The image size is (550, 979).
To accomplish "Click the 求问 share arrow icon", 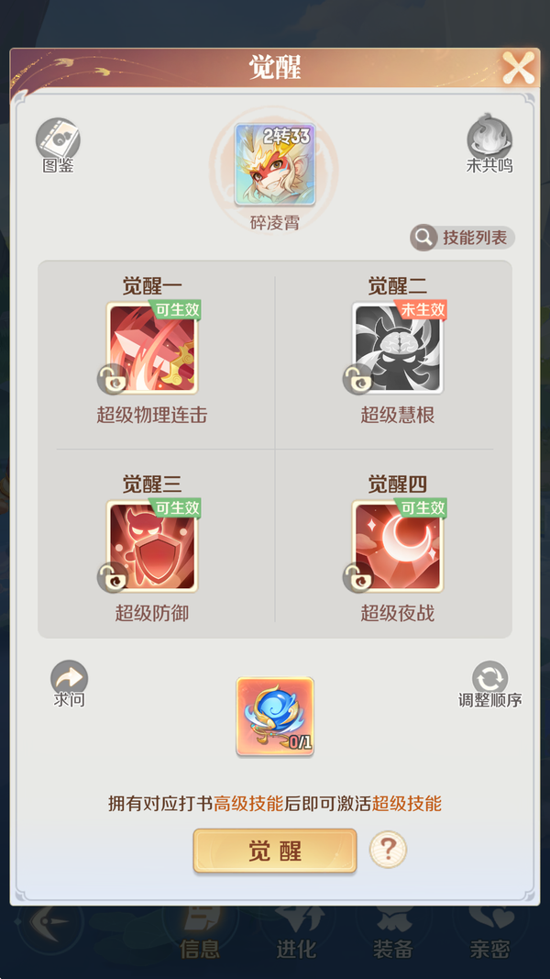I will (70, 679).
